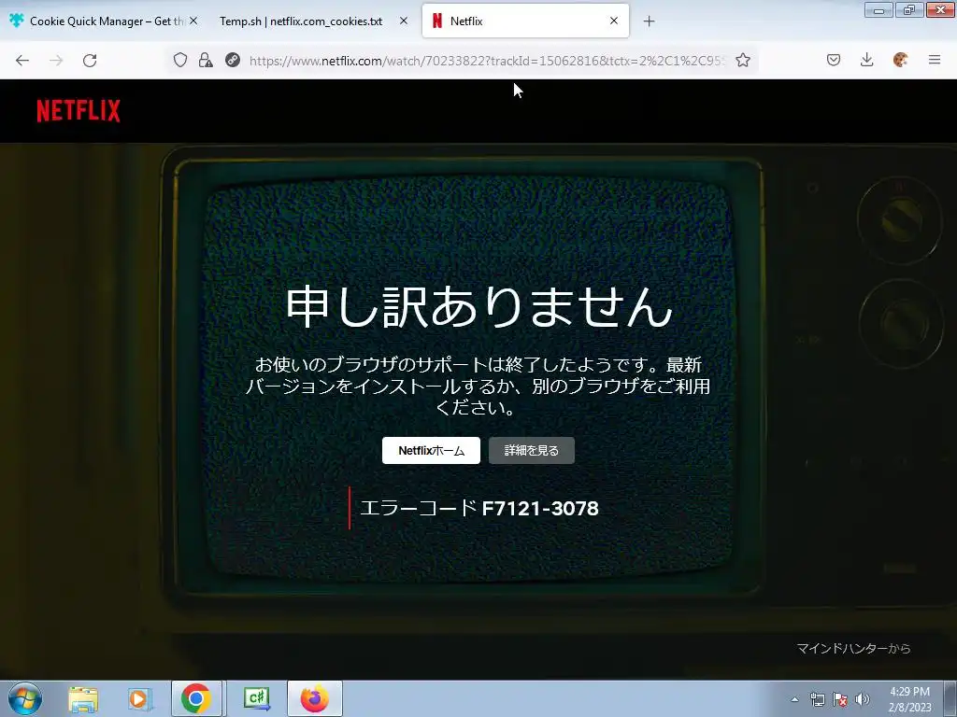The height and width of the screenshot is (717, 957).
Task: Minimize the Firefox window
Action: [x=878, y=9]
